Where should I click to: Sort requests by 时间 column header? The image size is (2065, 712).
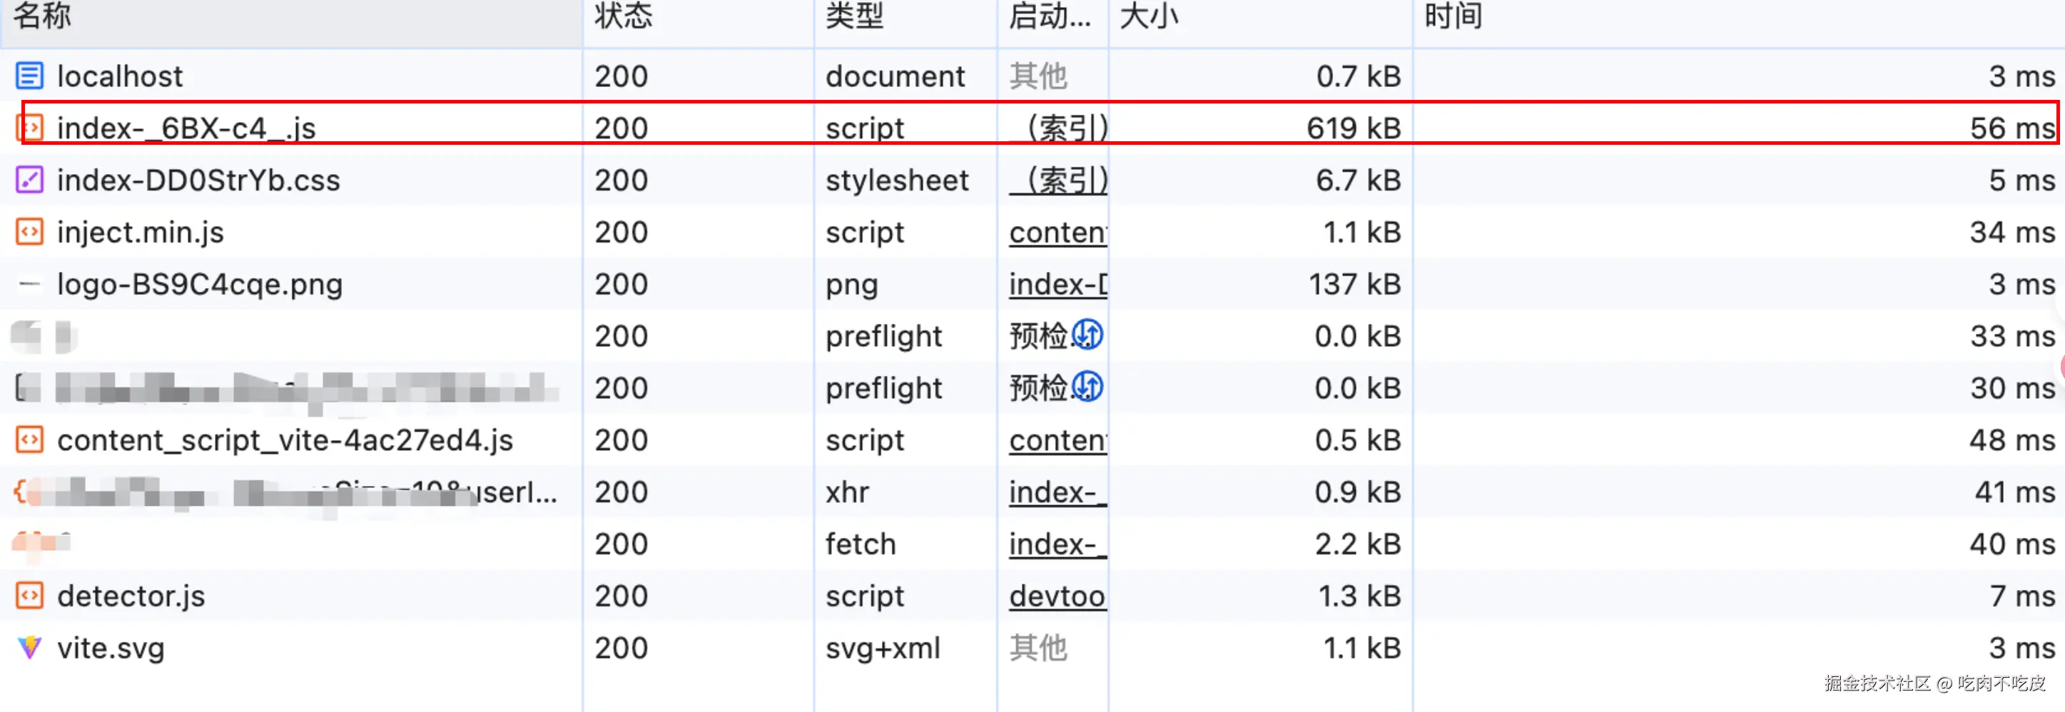pyautogui.click(x=1453, y=16)
